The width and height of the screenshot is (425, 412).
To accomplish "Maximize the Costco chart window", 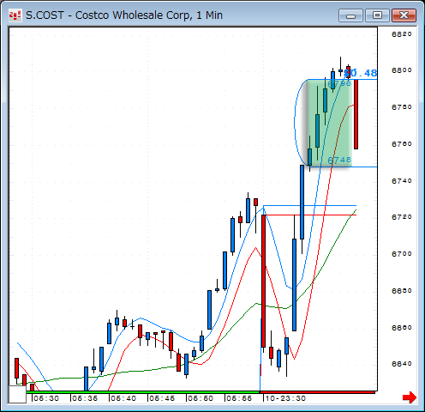I will click(x=377, y=15).
